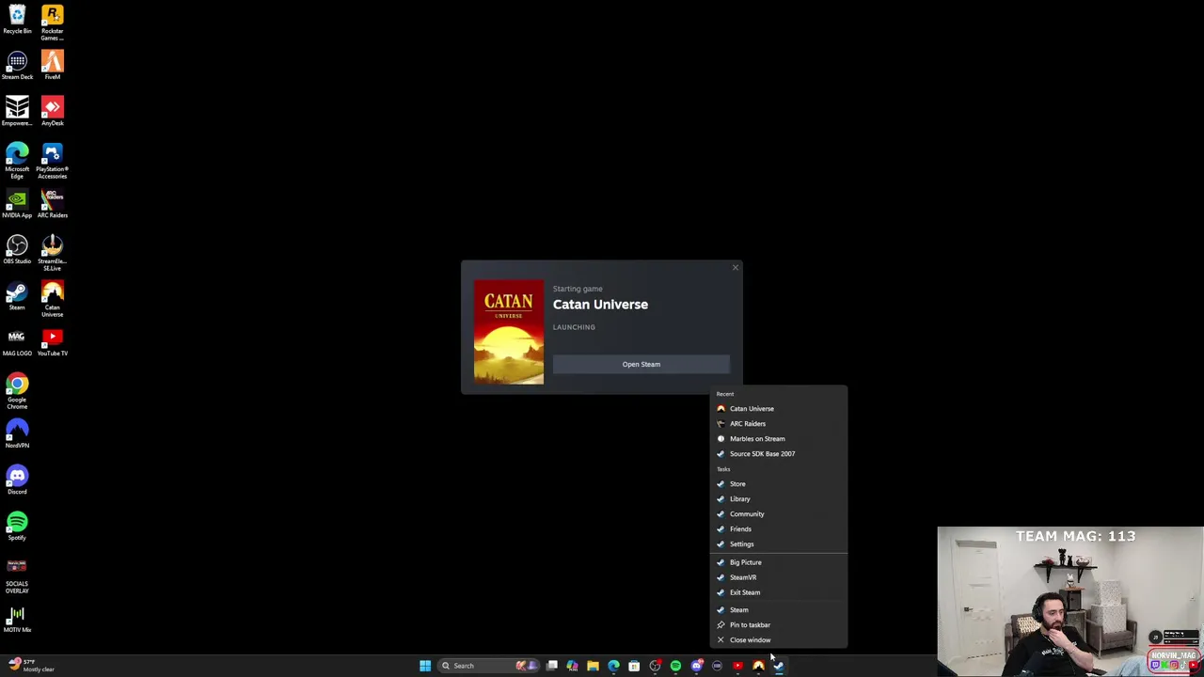This screenshot has width=1204, height=677.
Task: Launch Big Picture from the jump list
Action: (778, 562)
